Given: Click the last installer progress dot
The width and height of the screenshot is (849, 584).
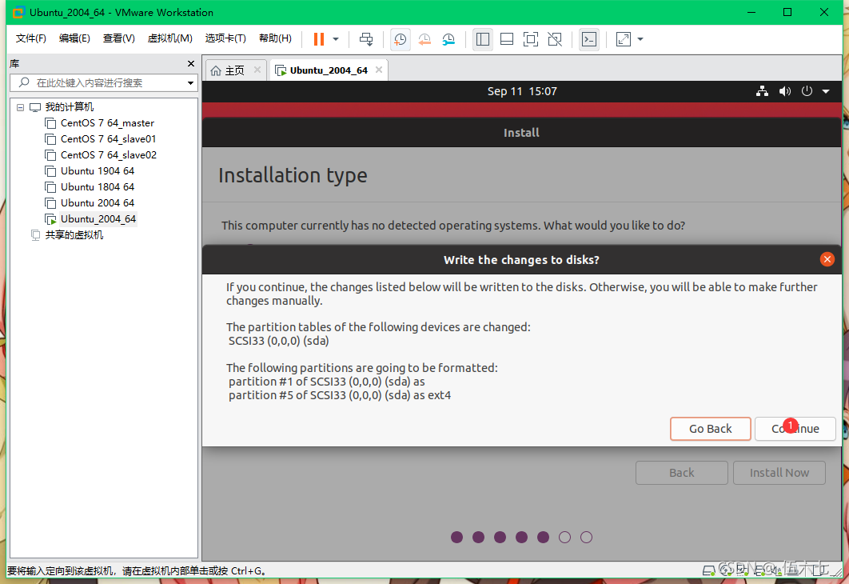Looking at the screenshot, I should [587, 537].
